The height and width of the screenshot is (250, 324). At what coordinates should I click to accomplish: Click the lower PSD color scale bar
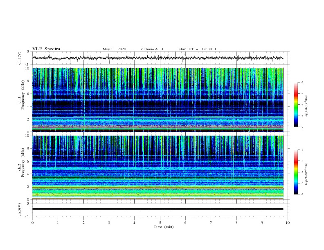pyautogui.click(x=296, y=172)
